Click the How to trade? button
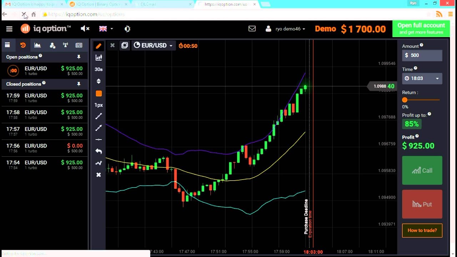The height and width of the screenshot is (257, 457). click(422, 231)
